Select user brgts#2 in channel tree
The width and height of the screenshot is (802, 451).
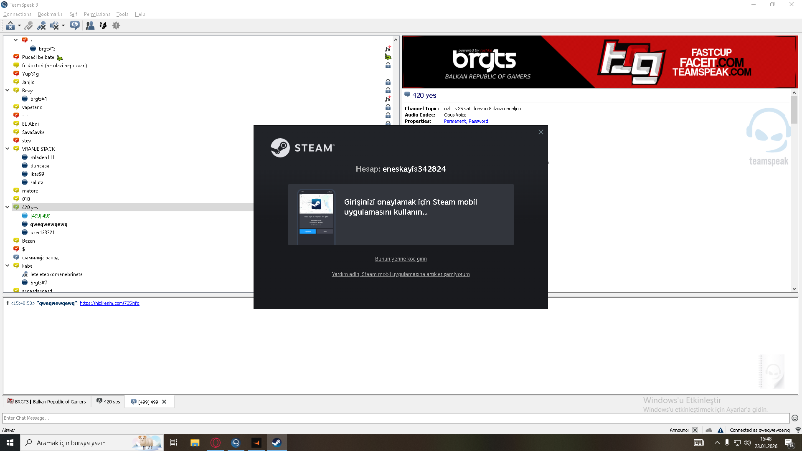pyautogui.click(x=47, y=49)
